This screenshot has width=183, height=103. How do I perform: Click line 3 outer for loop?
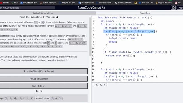128,25
